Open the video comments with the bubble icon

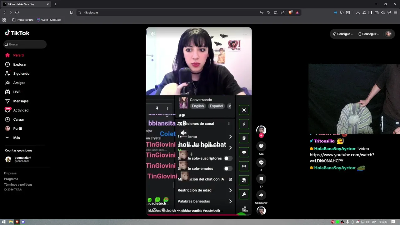point(261,162)
